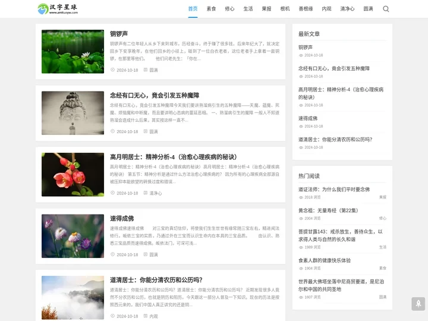Select the 素食 menu item

[211, 9]
